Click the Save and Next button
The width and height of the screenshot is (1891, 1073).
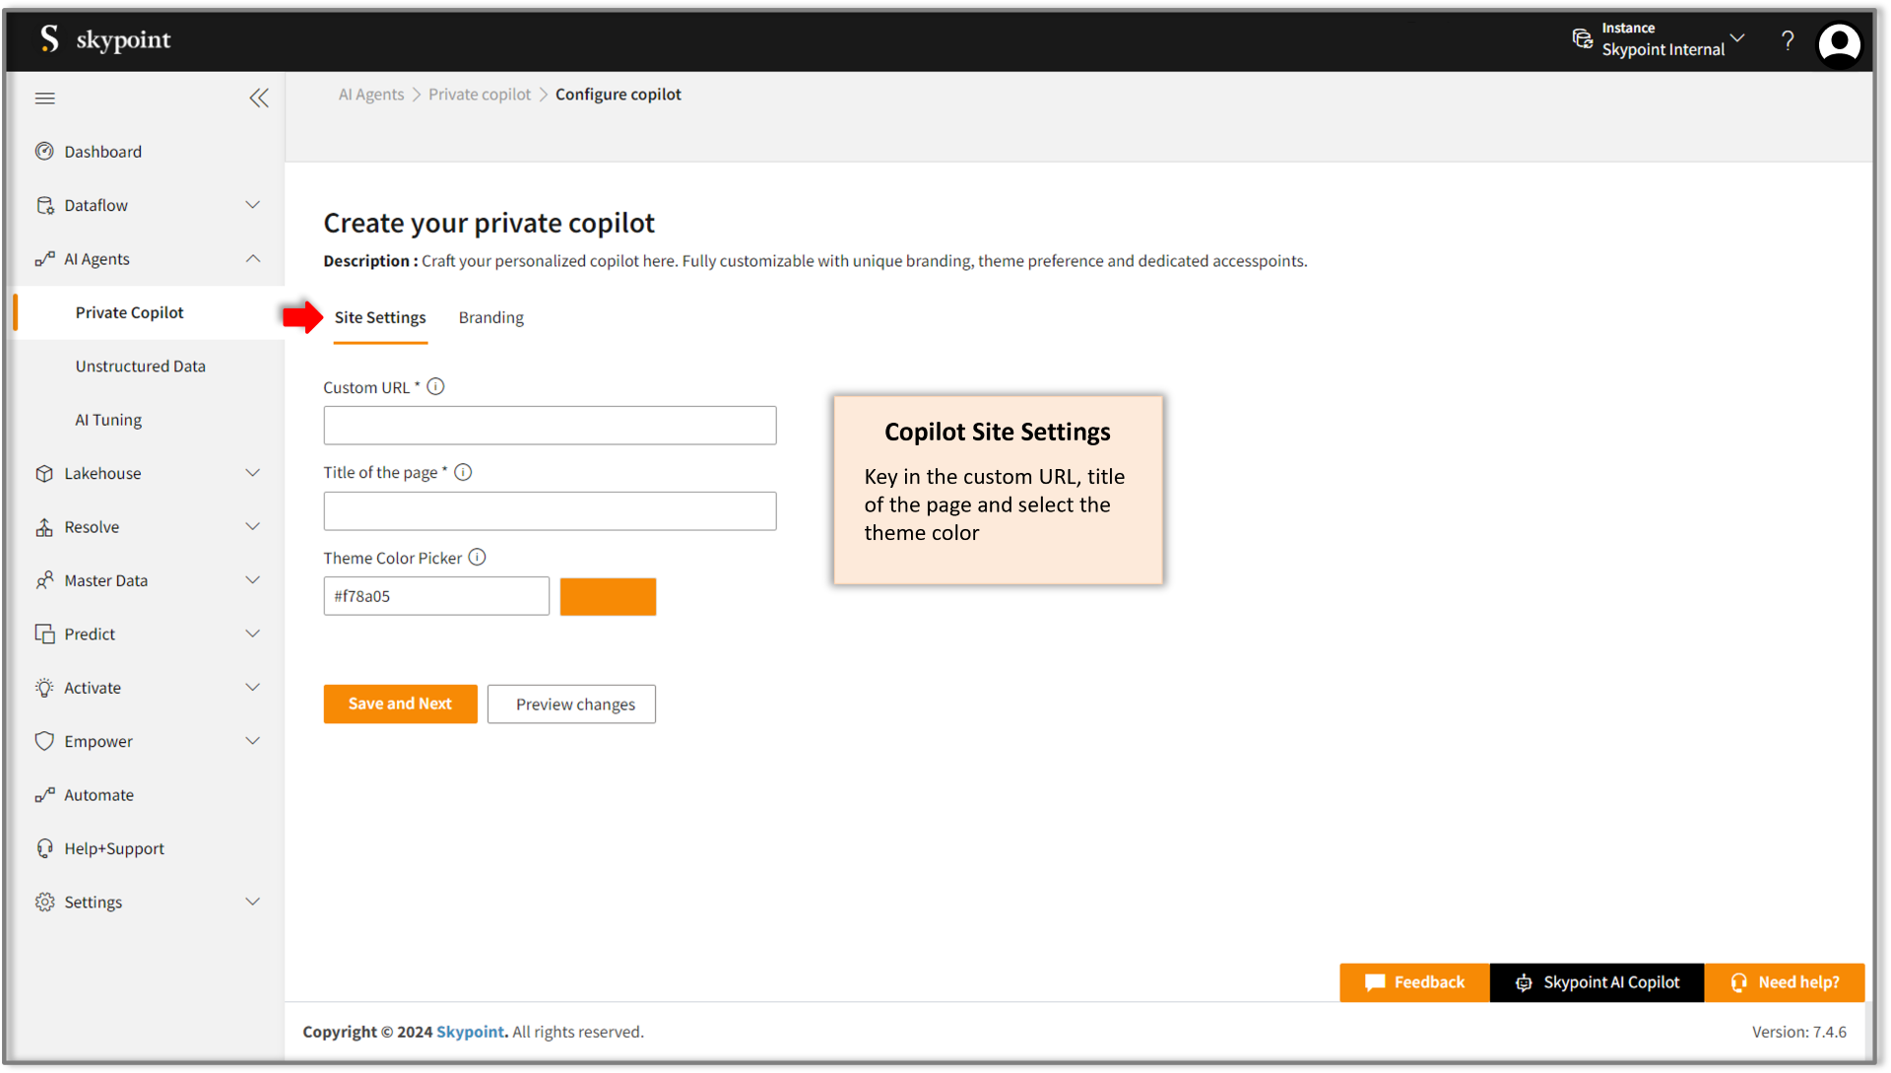400,704
